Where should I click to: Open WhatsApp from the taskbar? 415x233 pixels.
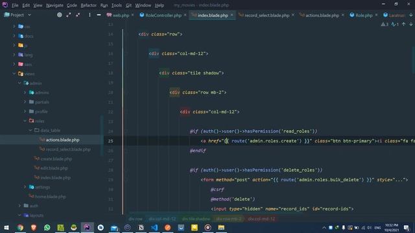47,227
